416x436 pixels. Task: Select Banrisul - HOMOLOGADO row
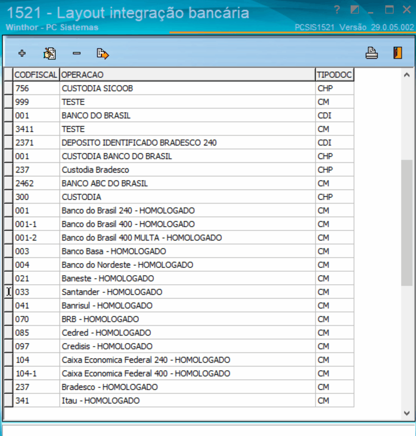coord(188,306)
